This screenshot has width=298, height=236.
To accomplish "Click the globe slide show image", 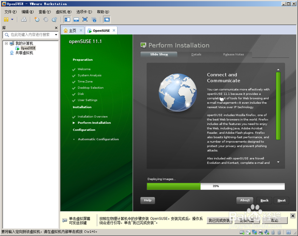I will point(178,93).
